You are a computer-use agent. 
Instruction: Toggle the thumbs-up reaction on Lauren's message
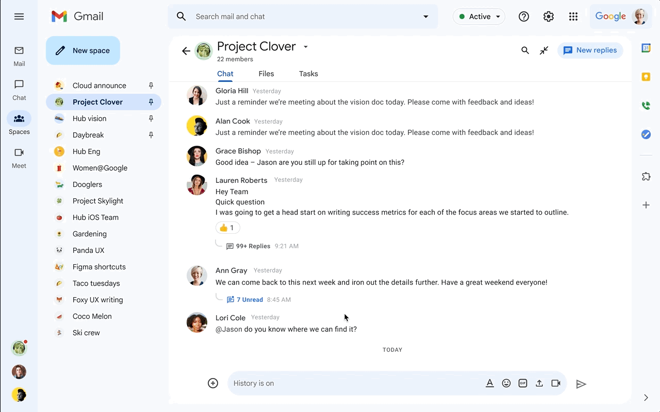(x=227, y=227)
